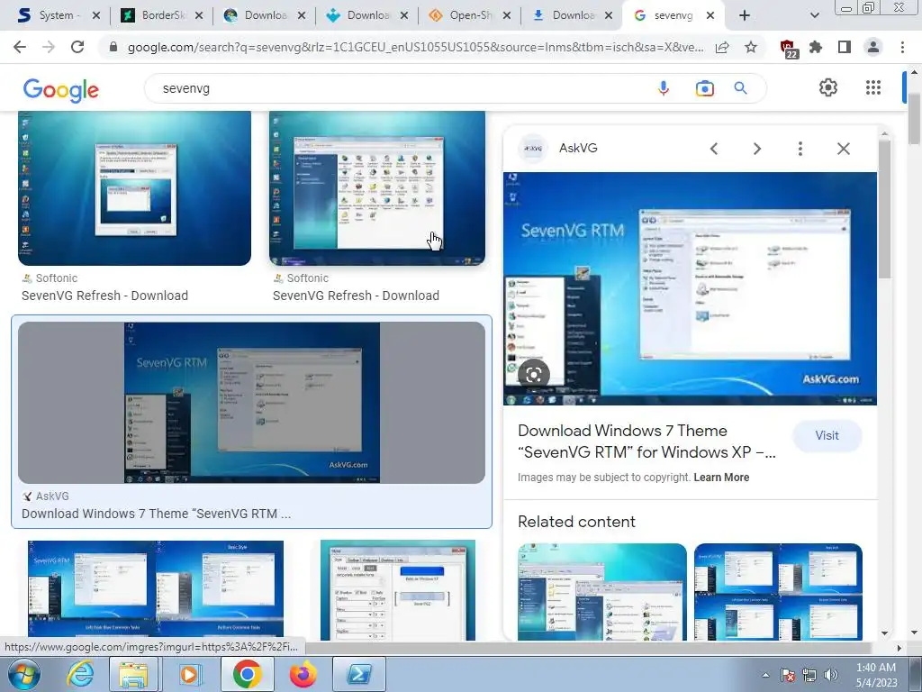Switch to Firefox in the taskbar

tap(303, 674)
